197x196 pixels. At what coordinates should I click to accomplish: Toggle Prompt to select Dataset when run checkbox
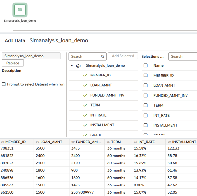click(x=4, y=84)
